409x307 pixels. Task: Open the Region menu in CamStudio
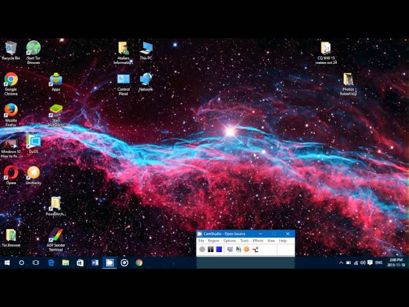[x=213, y=240]
